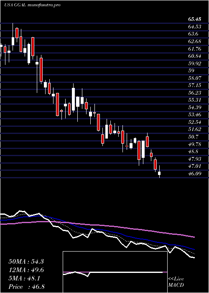The height and width of the screenshot is (293, 209).
Task: Click the 46.09 price axis label
Action: (195, 173)
